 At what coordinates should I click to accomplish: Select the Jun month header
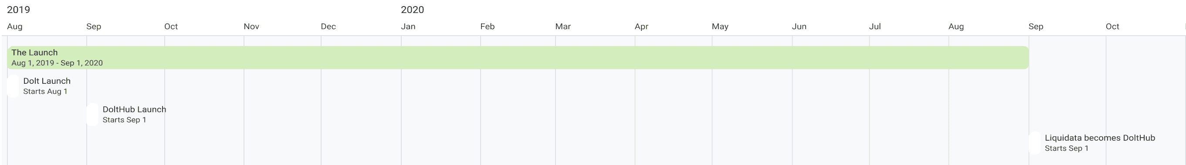(799, 26)
